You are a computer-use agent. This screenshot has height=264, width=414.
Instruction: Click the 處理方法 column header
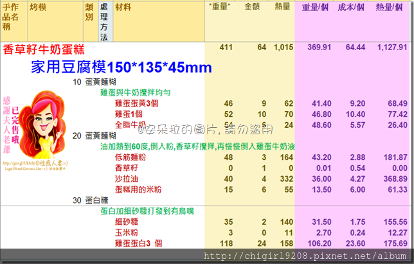point(104,22)
